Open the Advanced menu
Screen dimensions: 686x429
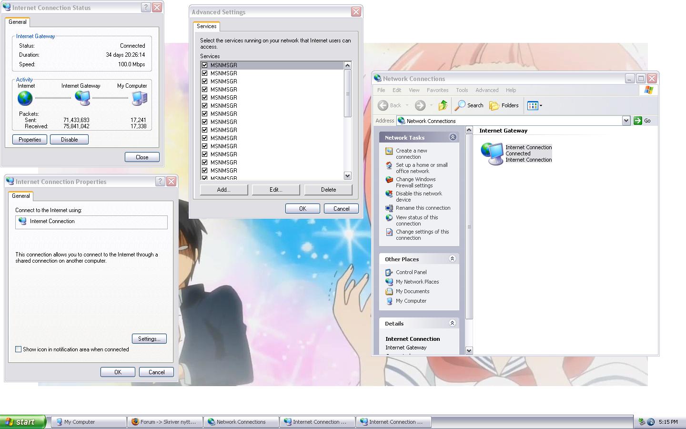coord(487,90)
